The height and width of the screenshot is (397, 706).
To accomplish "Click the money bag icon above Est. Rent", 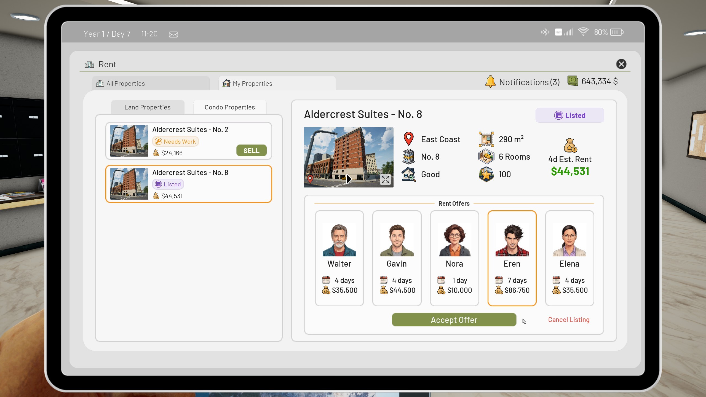I will tap(570, 145).
